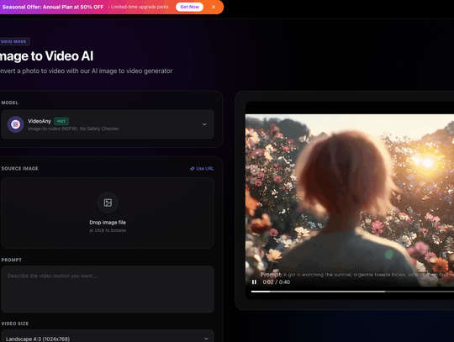The width and height of the screenshot is (454, 342).
Task: Open the Landscape 4:3 video size dropdown
Action: click(x=108, y=337)
